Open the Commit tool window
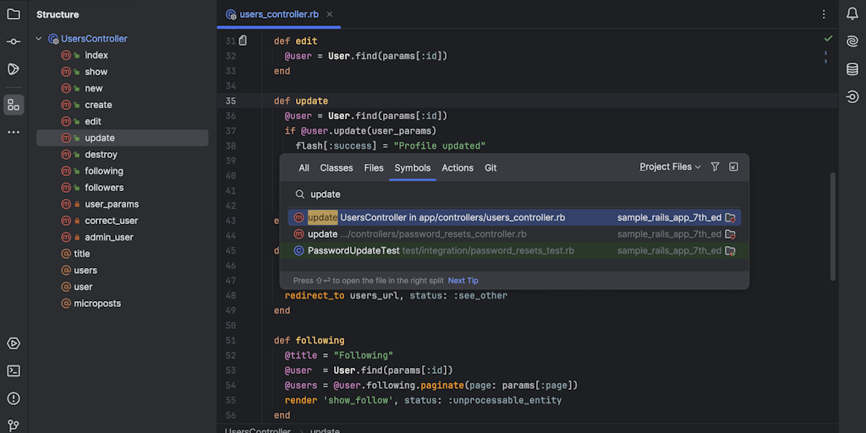The height and width of the screenshot is (433, 866). coord(14,41)
